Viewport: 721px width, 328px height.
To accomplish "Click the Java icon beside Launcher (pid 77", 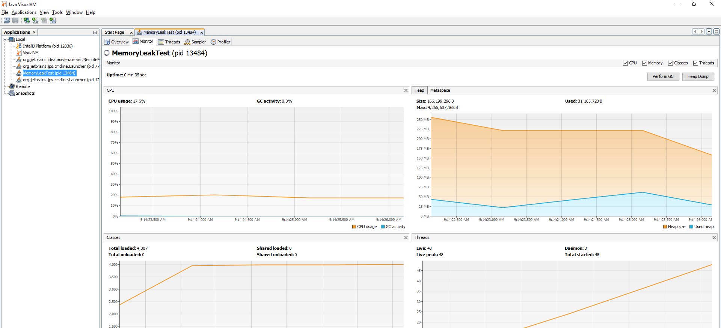I will pos(19,66).
